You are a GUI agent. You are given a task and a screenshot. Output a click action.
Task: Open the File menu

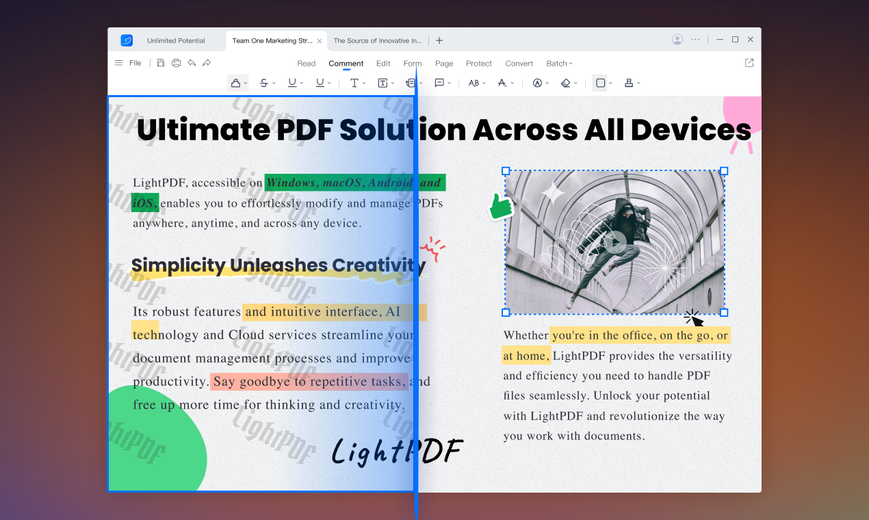pos(135,62)
